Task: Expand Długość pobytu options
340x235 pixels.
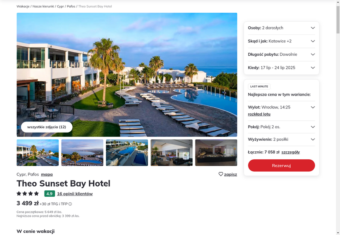Action: [x=281, y=54]
